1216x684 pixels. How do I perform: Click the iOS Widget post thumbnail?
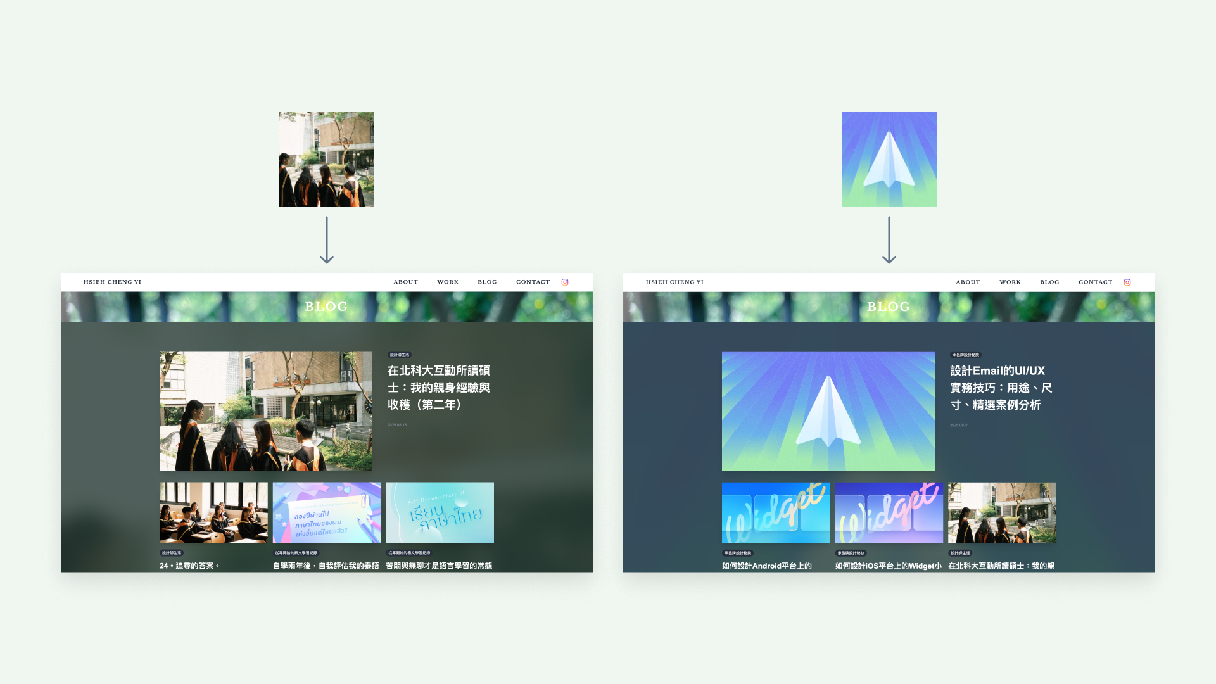tap(889, 512)
